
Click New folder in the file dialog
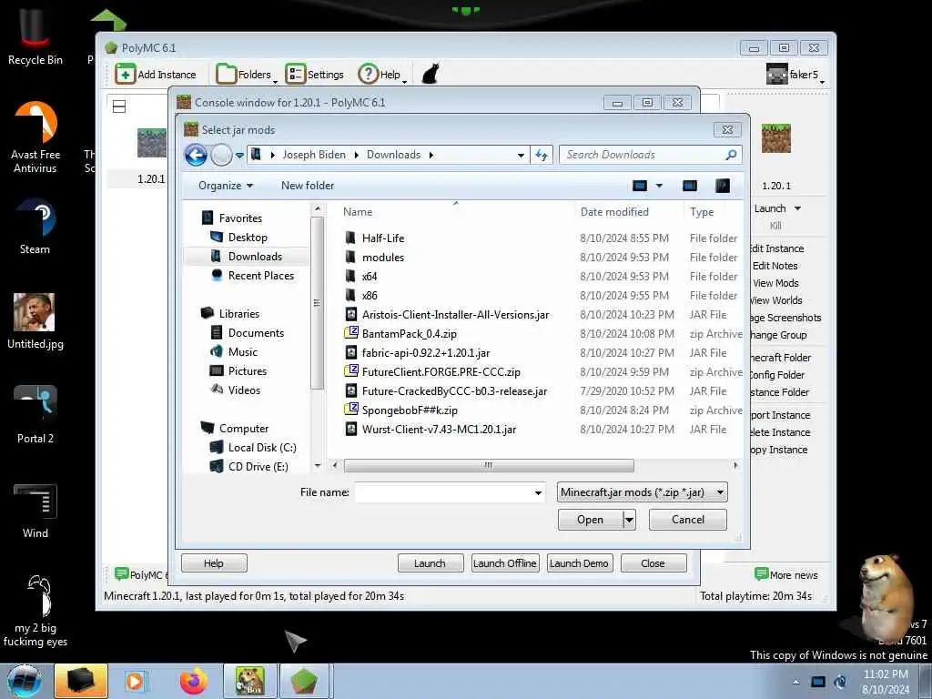coord(308,186)
